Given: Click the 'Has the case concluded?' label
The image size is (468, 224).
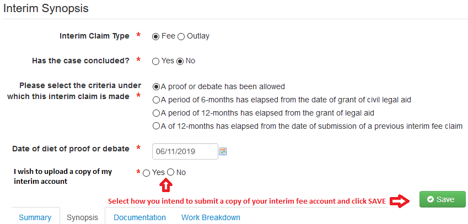Looking at the screenshot, I should coord(81,61).
